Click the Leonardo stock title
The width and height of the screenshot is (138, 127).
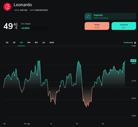23,5
